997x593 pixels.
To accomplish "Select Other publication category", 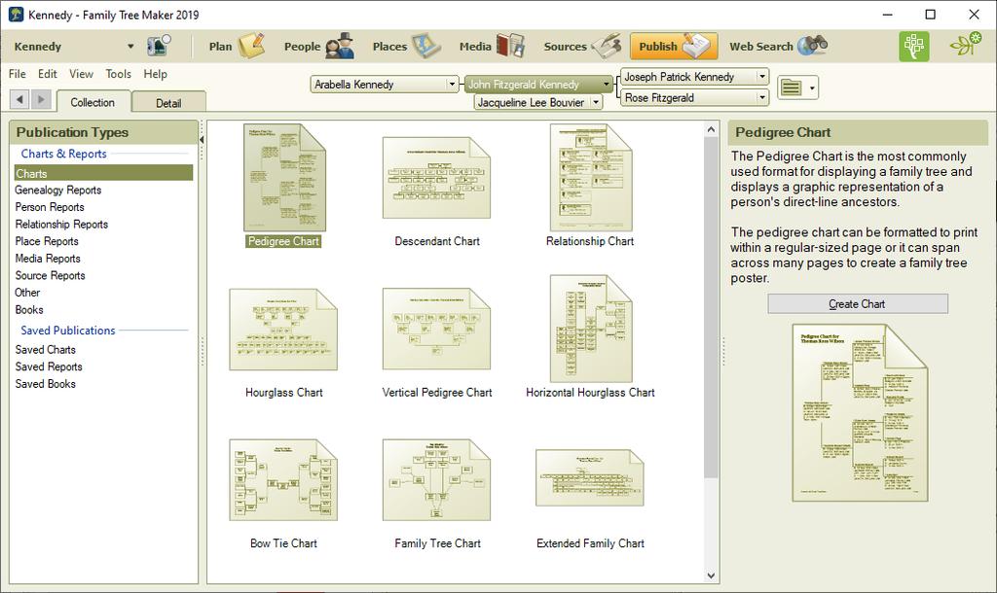I will 27,293.
